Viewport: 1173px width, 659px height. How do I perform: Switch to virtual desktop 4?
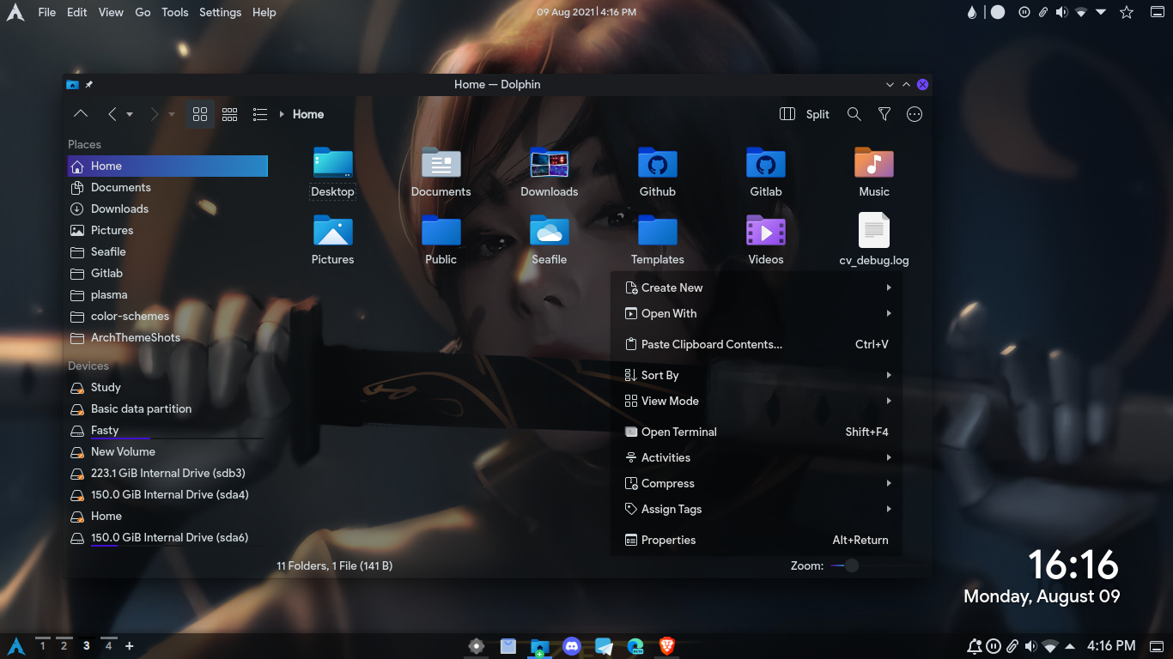point(108,645)
